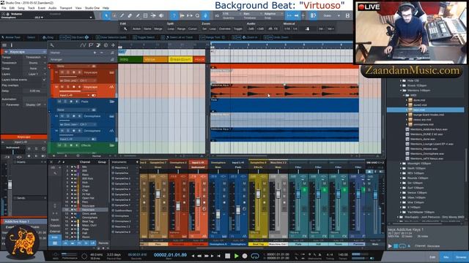Click the wrench icon in Edit macro group
Screen dimensions: 469x263
pos(125,29)
